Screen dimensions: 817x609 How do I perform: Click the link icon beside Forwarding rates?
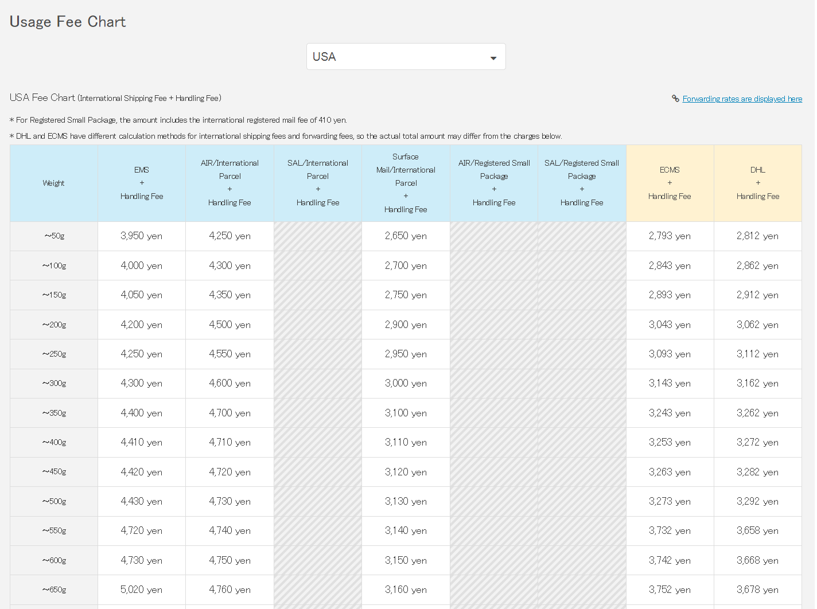point(675,99)
